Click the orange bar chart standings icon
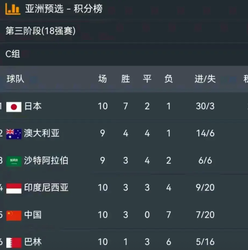The image size is (248, 250). point(13,9)
